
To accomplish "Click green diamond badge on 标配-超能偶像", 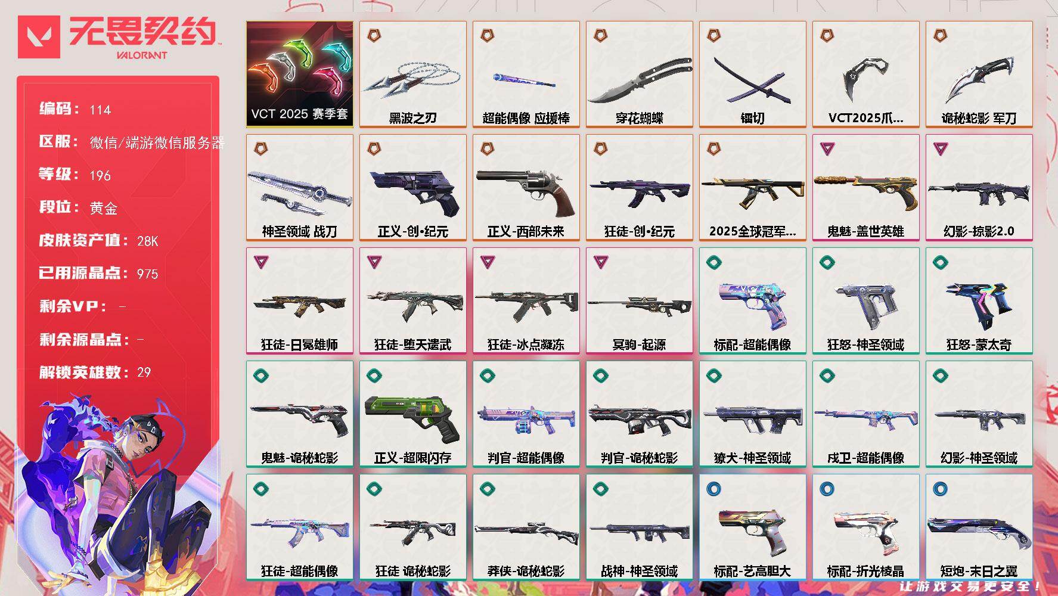I will click(713, 262).
